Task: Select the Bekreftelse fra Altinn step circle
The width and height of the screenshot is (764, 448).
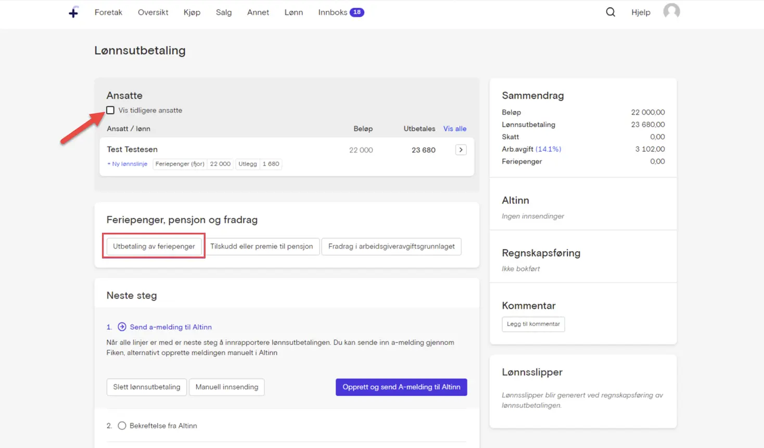Action: 122,426
